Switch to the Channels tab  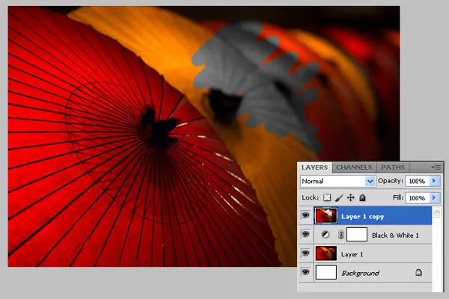click(354, 167)
